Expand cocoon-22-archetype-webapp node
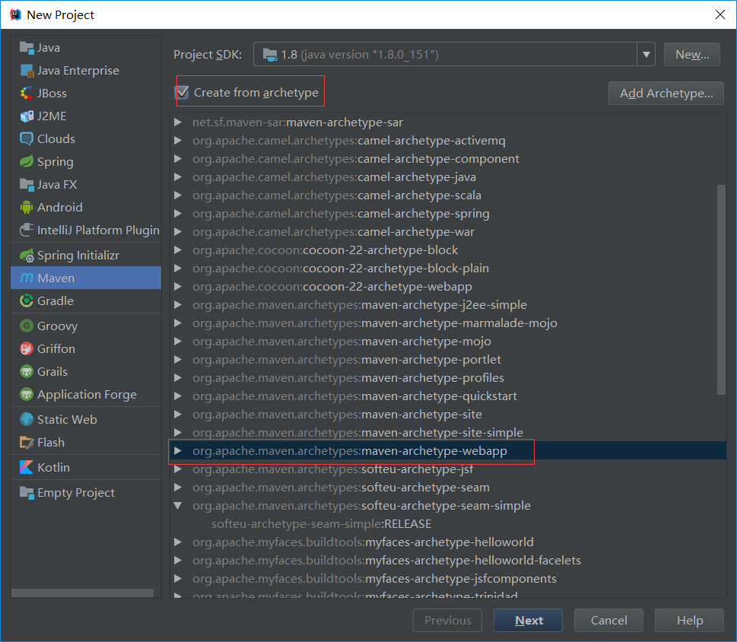Viewport: 737px width, 642px height. point(178,286)
